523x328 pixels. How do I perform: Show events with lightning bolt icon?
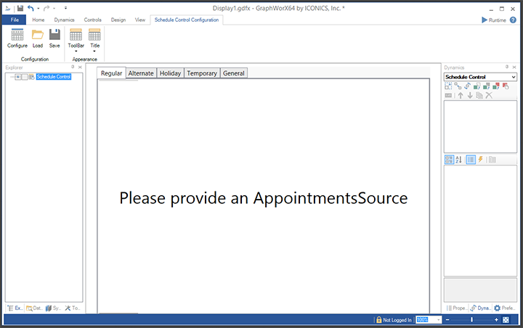point(480,160)
